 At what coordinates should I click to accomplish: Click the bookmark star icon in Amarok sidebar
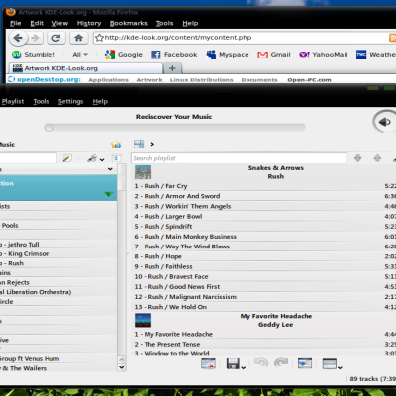point(116,145)
